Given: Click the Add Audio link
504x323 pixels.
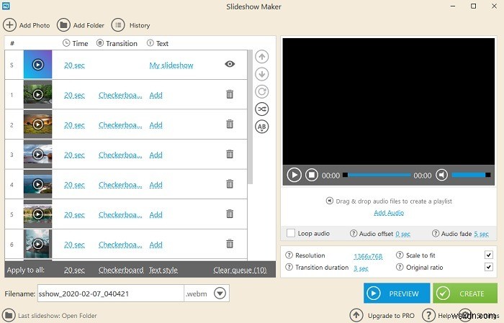Looking at the screenshot, I should tap(389, 212).
